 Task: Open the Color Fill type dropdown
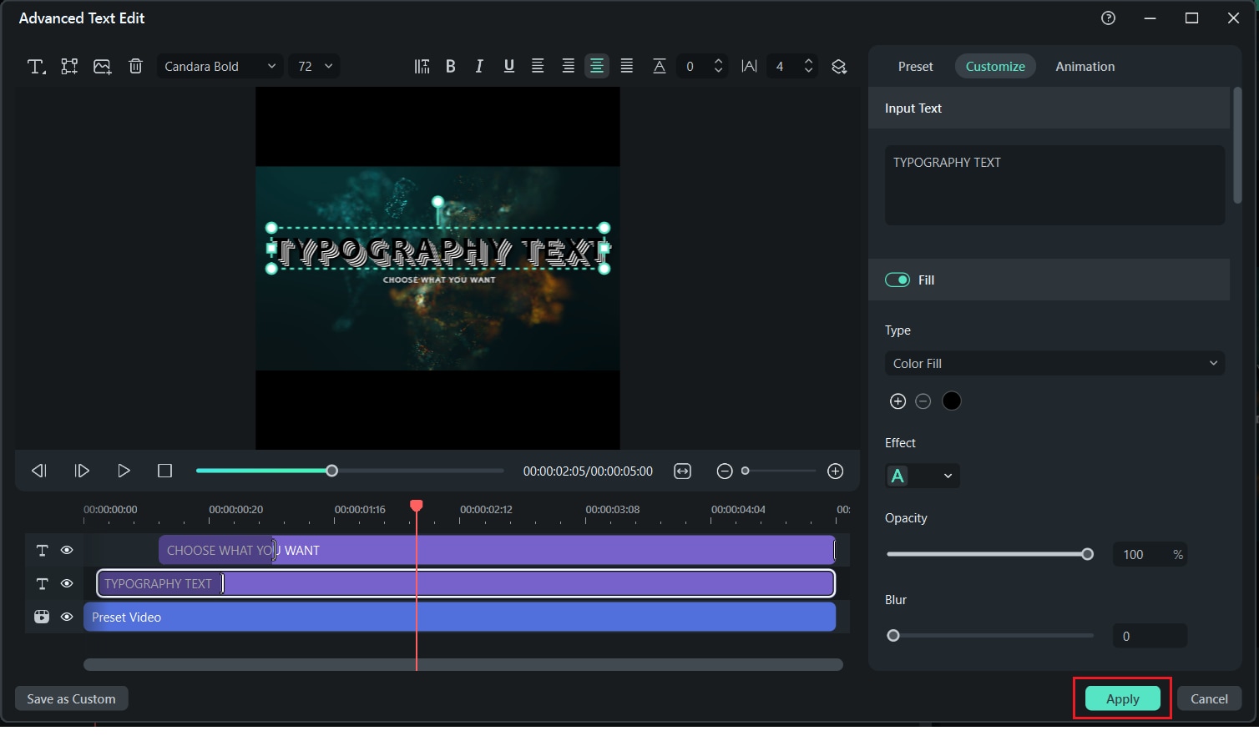click(1054, 363)
